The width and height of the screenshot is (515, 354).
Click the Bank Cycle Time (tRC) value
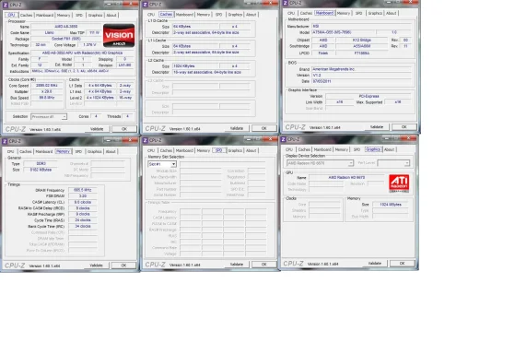[x=83, y=227]
